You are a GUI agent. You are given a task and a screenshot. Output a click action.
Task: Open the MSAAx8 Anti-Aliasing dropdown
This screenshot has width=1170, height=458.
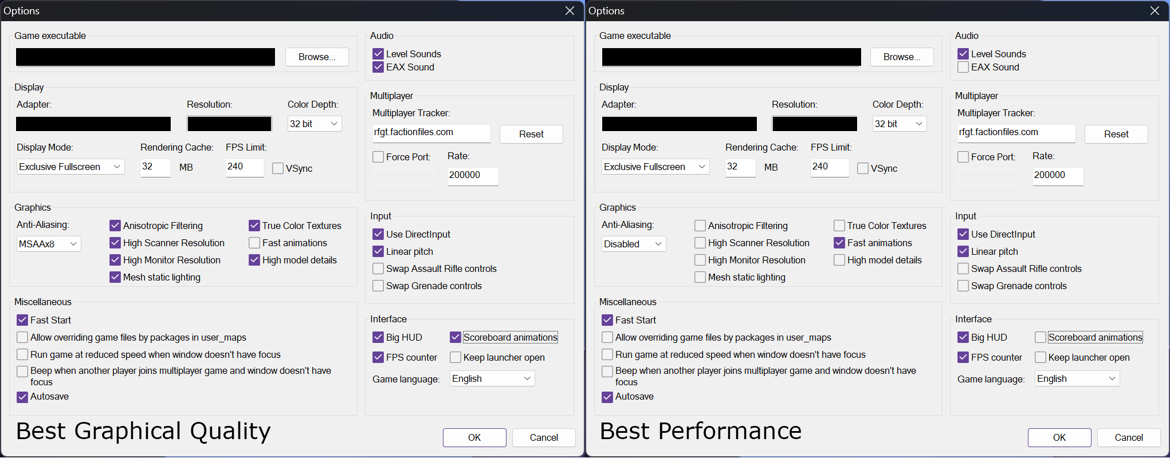coord(49,244)
